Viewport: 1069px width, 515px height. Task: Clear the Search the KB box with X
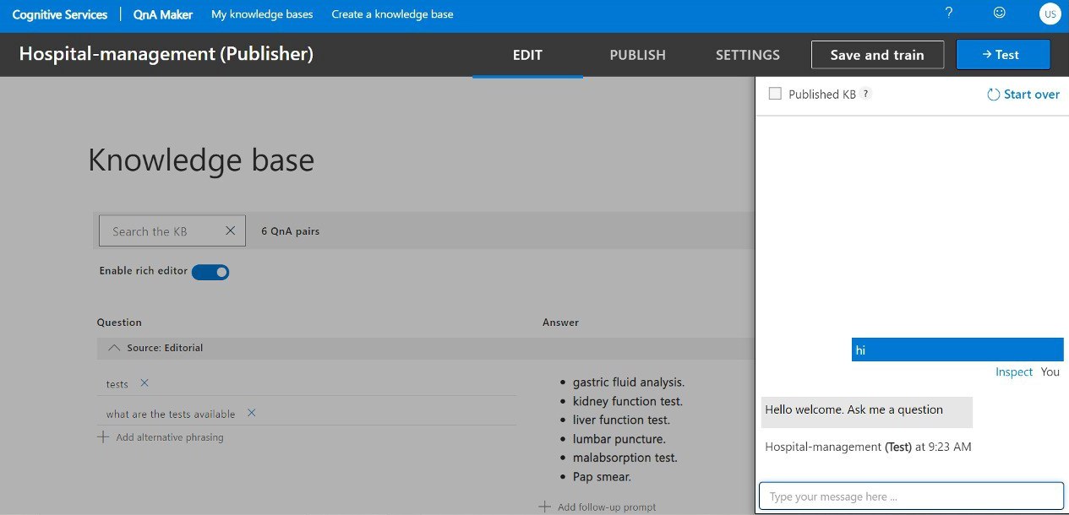pos(230,230)
